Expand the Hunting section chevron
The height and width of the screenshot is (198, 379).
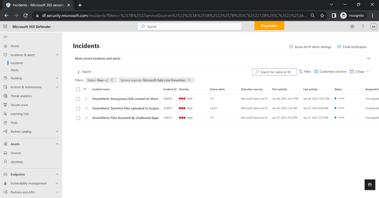point(57,78)
